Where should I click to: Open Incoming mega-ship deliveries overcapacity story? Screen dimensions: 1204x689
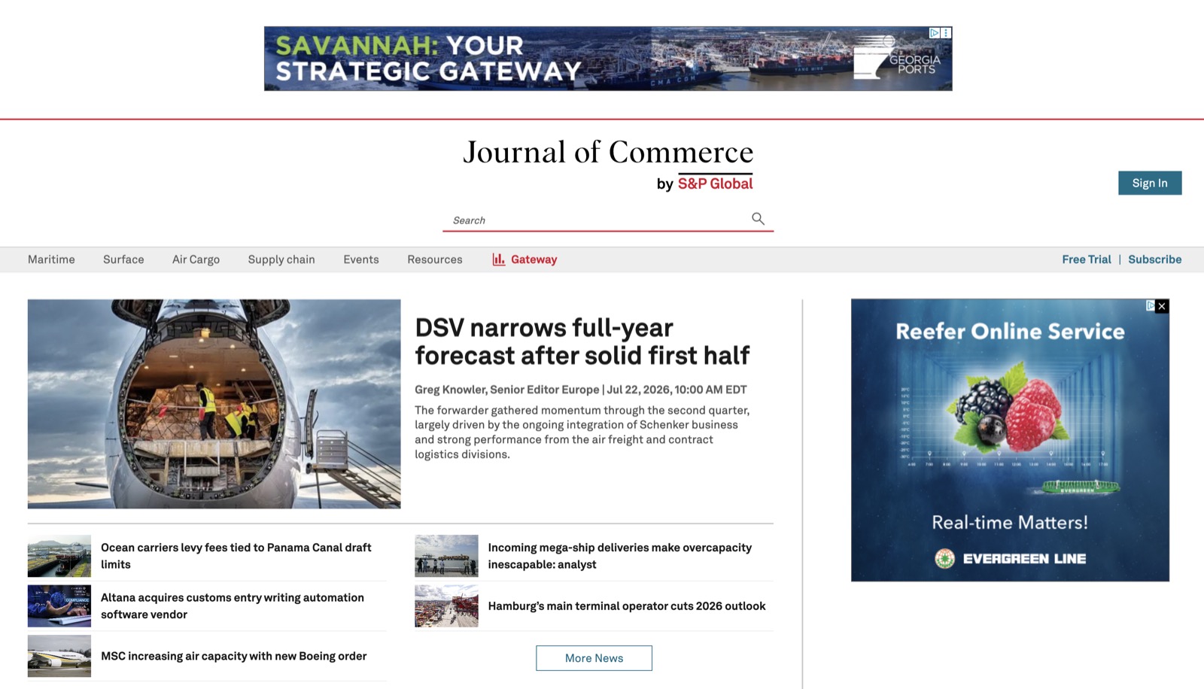click(x=619, y=556)
